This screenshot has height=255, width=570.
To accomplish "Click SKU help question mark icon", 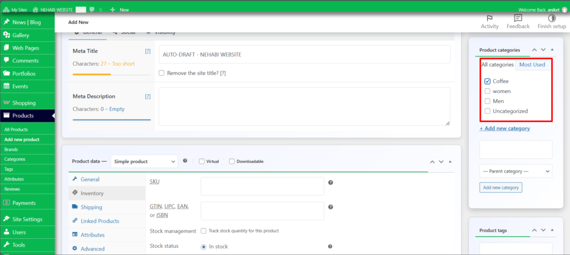I will 331,183.
